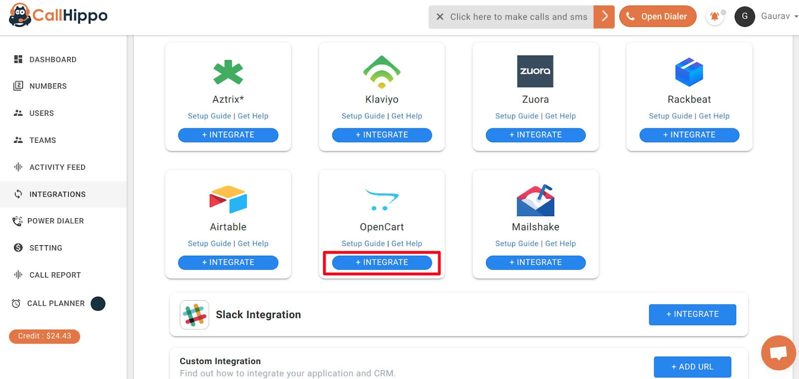The width and height of the screenshot is (799, 379).
Task: Integrate Aztrix
Action: 228,135
